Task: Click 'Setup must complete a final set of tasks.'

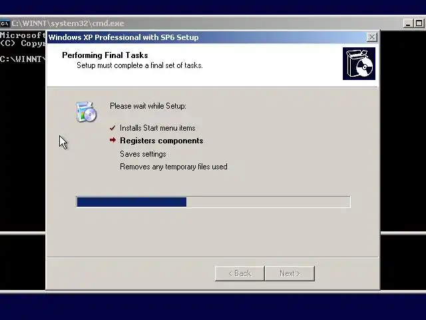Action: click(x=140, y=65)
